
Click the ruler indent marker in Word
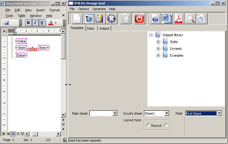tap(15, 31)
